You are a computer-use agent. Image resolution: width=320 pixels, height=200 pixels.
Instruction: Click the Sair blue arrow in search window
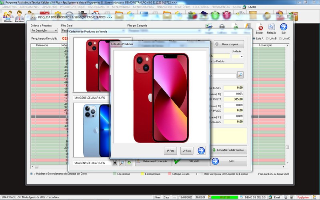(284, 29)
